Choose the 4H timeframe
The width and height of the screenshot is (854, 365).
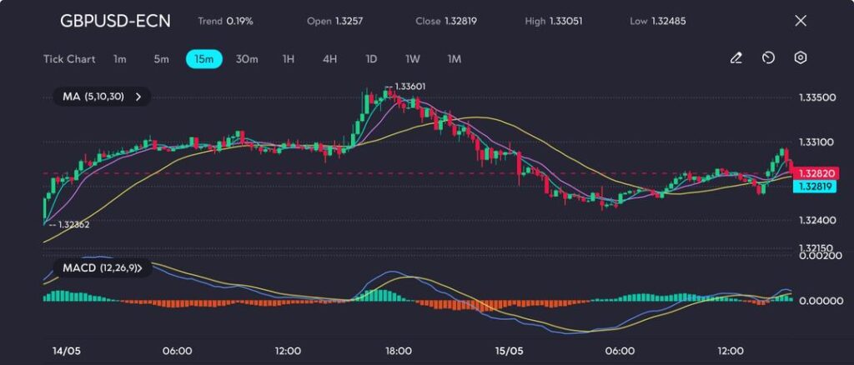(329, 59)
